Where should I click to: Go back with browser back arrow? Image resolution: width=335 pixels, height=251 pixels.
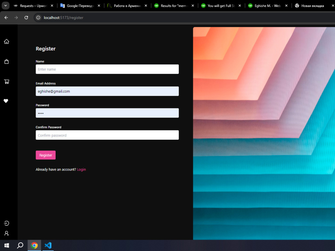[x=6, y=17]
